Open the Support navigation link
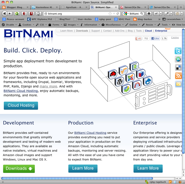The width and height of the screenshot is (185, 184). [x=95, y=31]
